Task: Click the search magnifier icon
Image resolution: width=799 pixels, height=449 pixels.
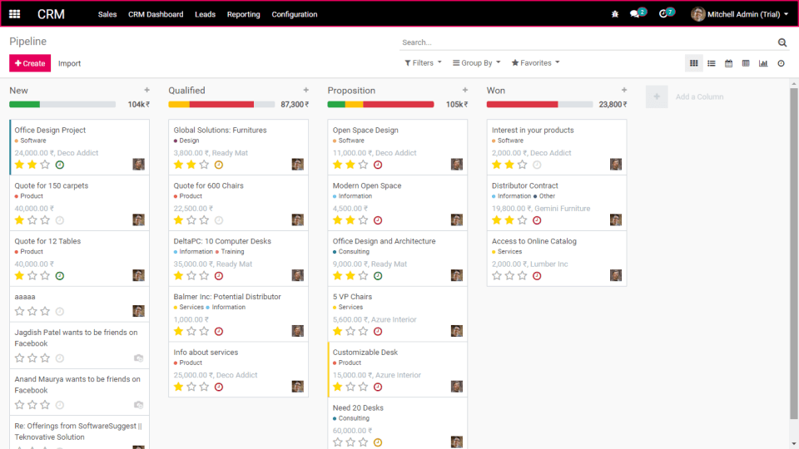Action: (x=782, y=42)
